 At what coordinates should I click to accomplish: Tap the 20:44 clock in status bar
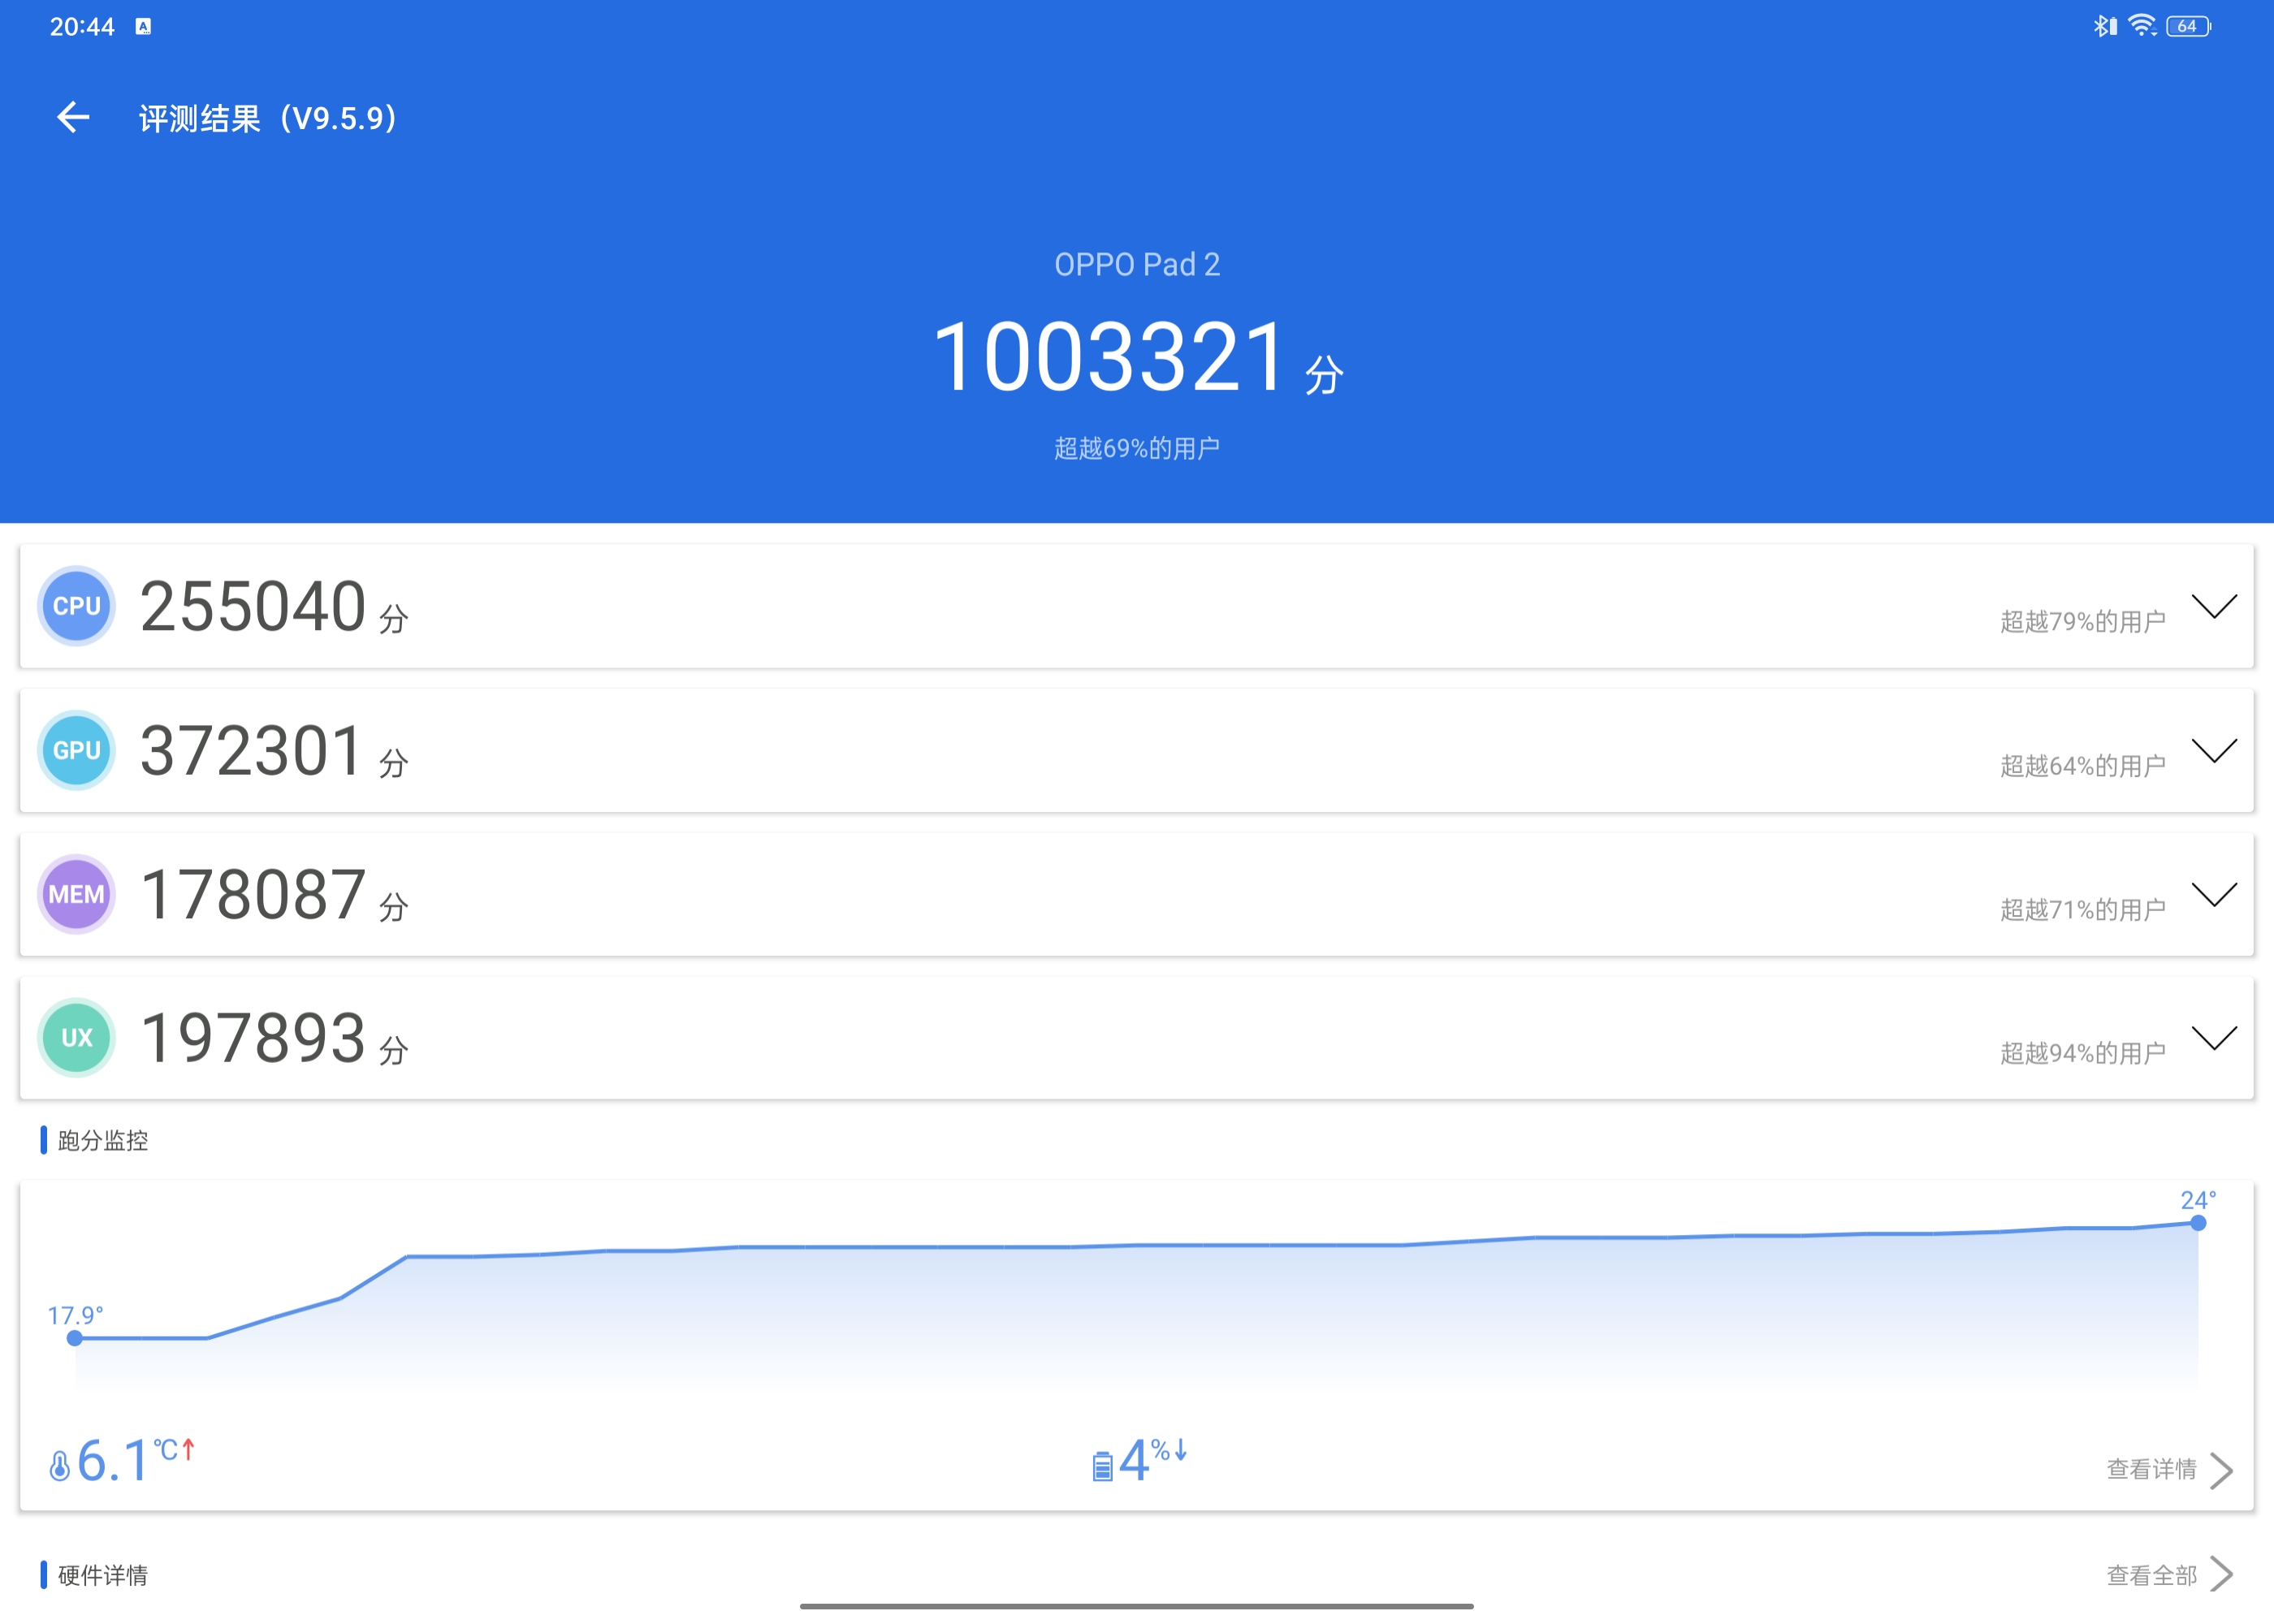[x=82, y=27]
